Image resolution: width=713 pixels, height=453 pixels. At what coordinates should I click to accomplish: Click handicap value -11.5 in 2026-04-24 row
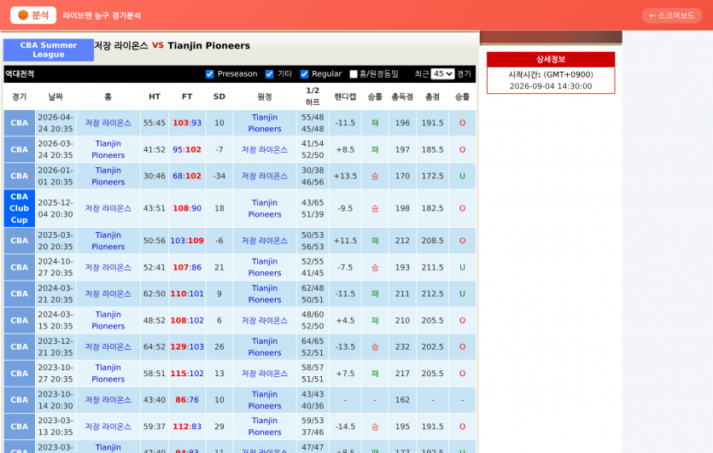345,123
